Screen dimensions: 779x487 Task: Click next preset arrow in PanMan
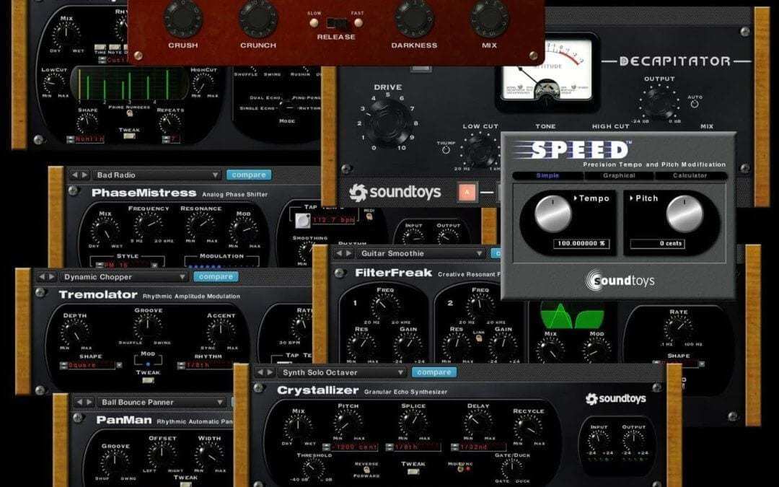coord(89,402)
